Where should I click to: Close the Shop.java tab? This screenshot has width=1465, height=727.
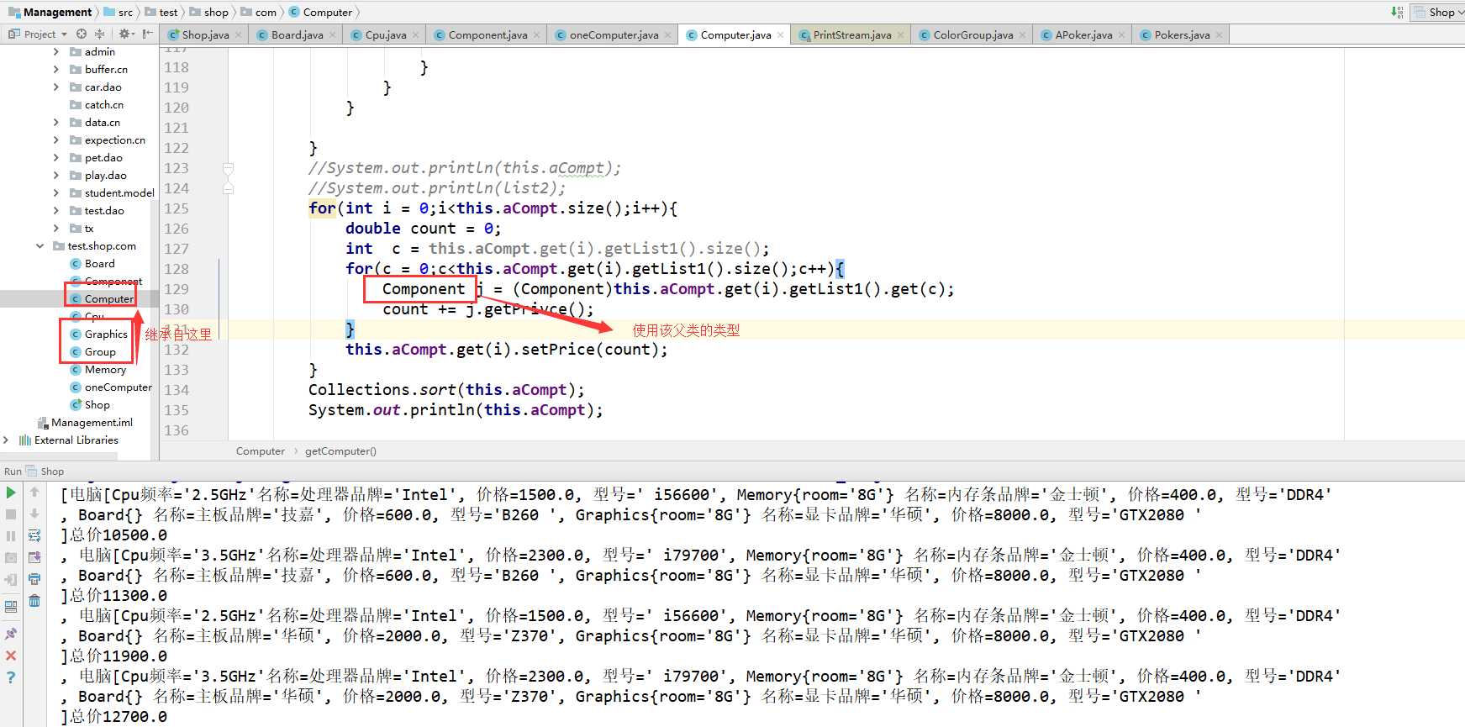[238, 34]
